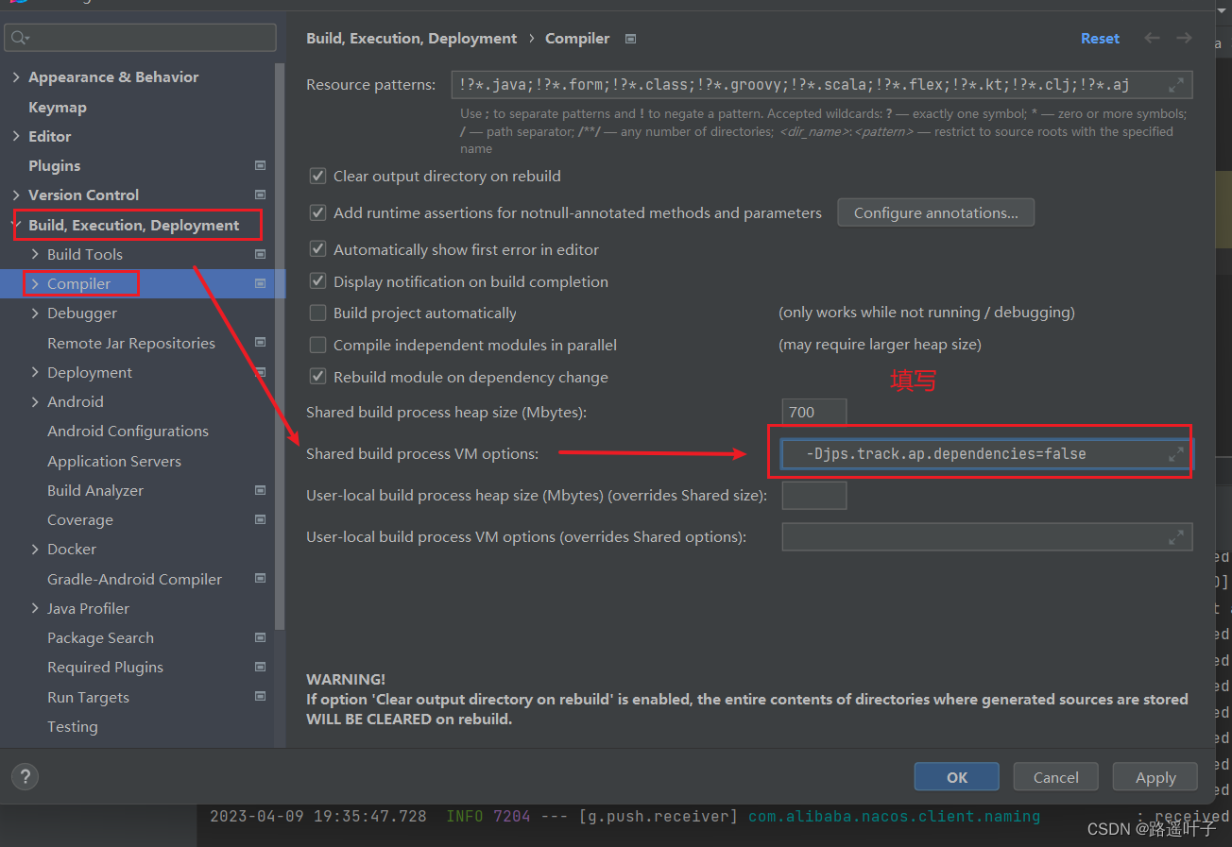1232x847 pixels.
Task: Disable Clear output directory on rebuild
Action: pyautogui.click(x=317, y=176)
